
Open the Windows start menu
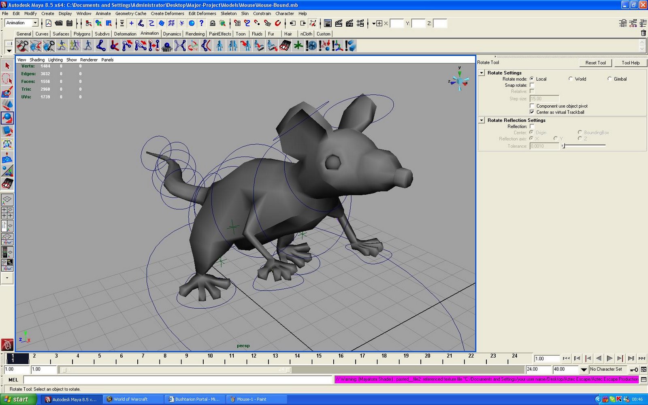click(x=19, y=399)
